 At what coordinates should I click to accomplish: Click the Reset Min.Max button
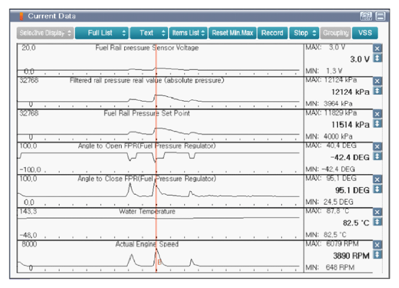coord(233,33)
